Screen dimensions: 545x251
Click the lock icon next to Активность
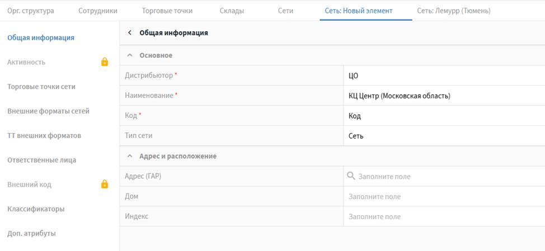[104, 62]
